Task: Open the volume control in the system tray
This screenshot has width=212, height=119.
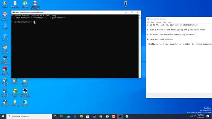Action: tap(191, 116)
